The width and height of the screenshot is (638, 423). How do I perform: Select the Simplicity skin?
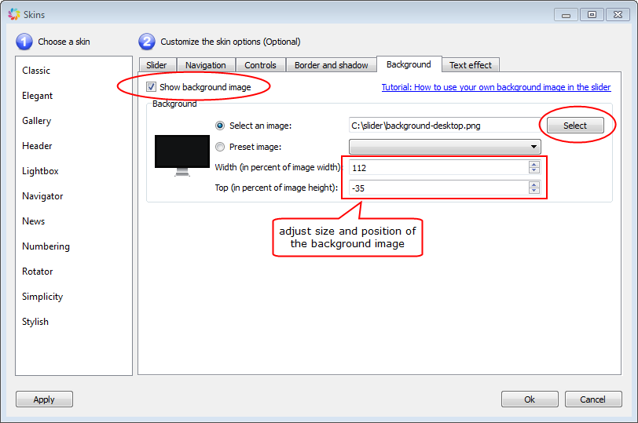click(42, 297)
